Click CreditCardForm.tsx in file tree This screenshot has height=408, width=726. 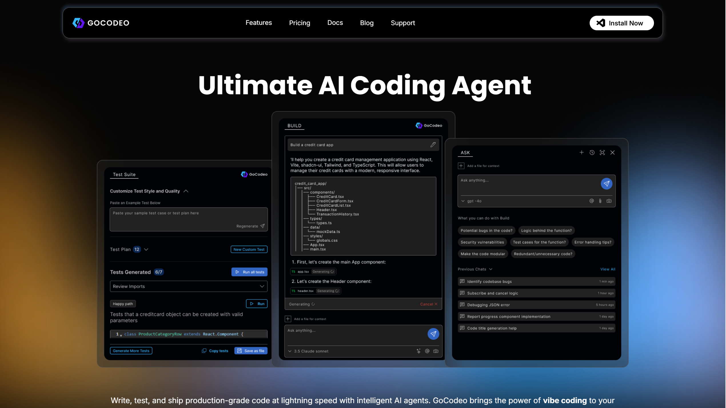[x=335, y=201]
